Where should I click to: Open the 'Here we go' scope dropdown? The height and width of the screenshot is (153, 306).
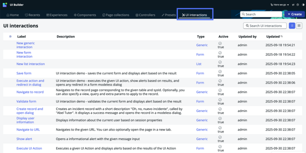(x=280, y=4)
